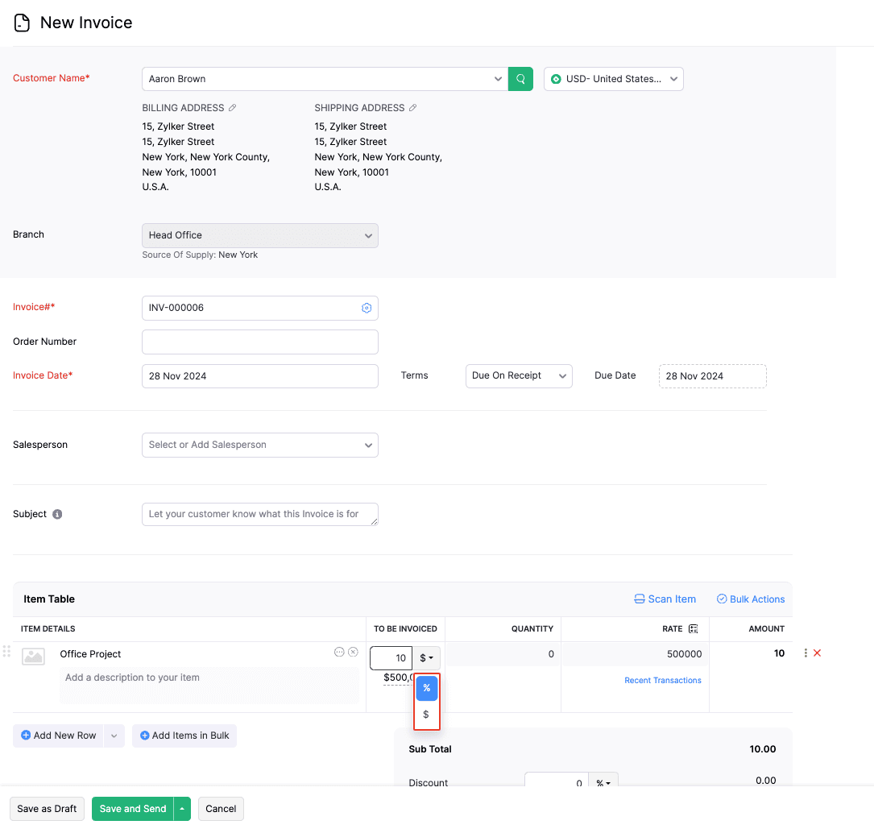The width and height of the screenshot is (874, 833).
Task: Open the Recent Transactions link
Action: 662,681
